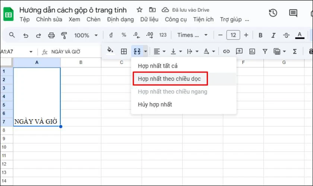Open the comments panel icon
This screenshot has width=313, height=186.
[x=293, y=13]
